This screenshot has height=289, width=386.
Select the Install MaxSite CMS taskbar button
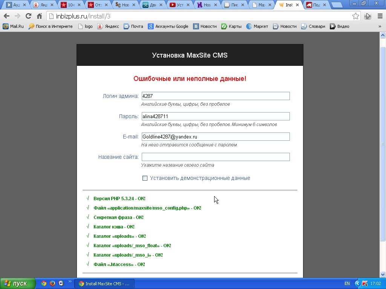click(105, 284)
